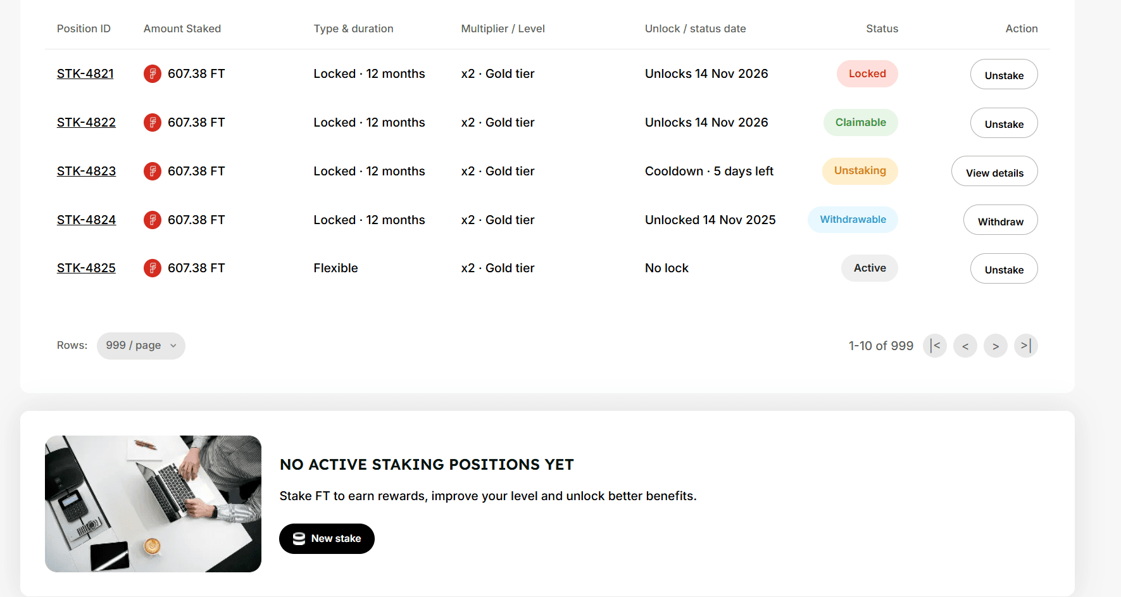Click the next page arrow icon
This screenshot has width=1121, height=597.
tap(995, 346)
